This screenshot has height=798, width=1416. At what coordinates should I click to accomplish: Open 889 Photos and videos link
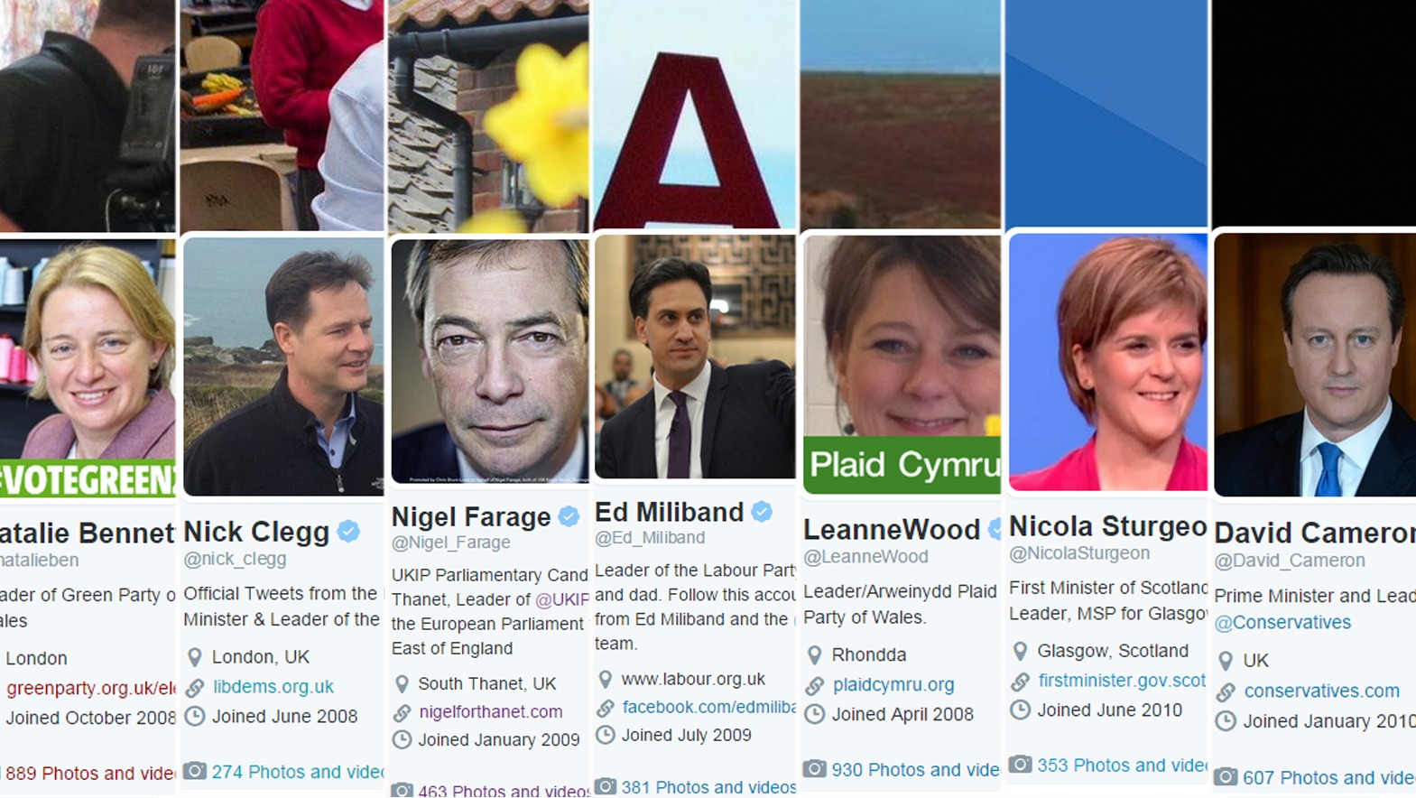coord(90,774)
